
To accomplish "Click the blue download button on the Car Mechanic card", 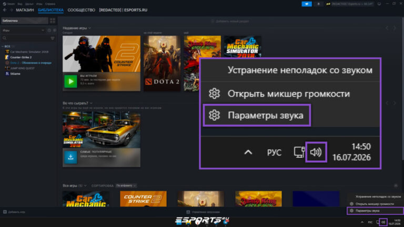I will (x=70, y=157).
